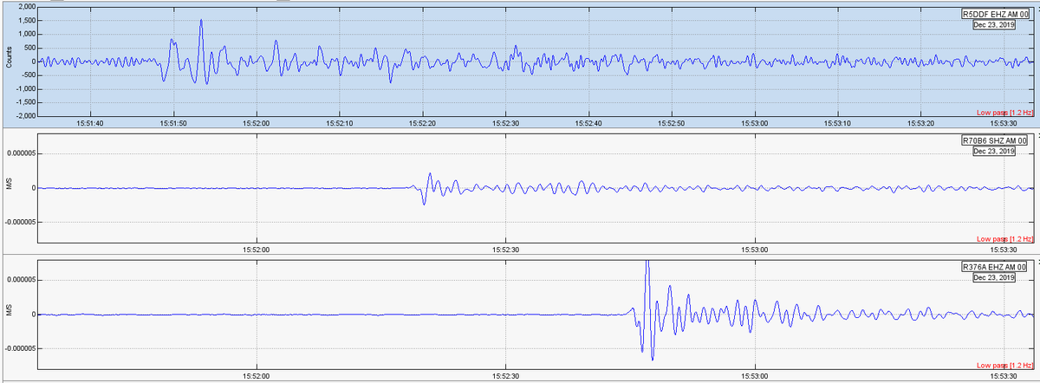Click the 15:53:20 time tick in top panel
The height and width of the screenshot is (383, 1040).
(x=920, y=123)
